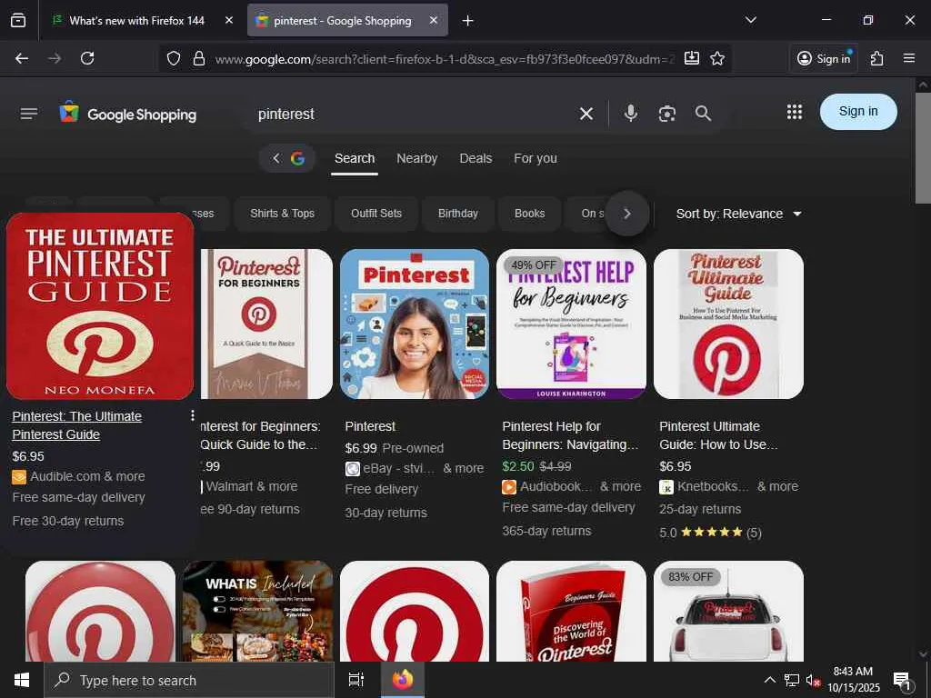Search by image with Lens icon
The image size is (931, 698).
(x=667, y=114)
